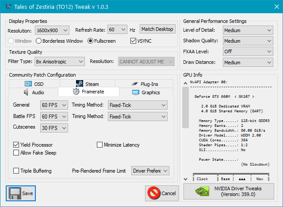The image size is (283, 207).
Task: Open Battle Timing Method dropdown
Action: coord(138,116)
